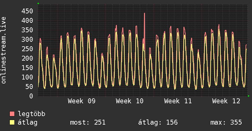252x131 pixels.
Task: Click the green arrow at the x-axis end
Action: click(x=249, y=96)
